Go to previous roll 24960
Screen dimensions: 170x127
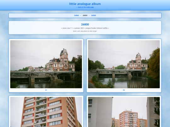[x=76, y=15]
